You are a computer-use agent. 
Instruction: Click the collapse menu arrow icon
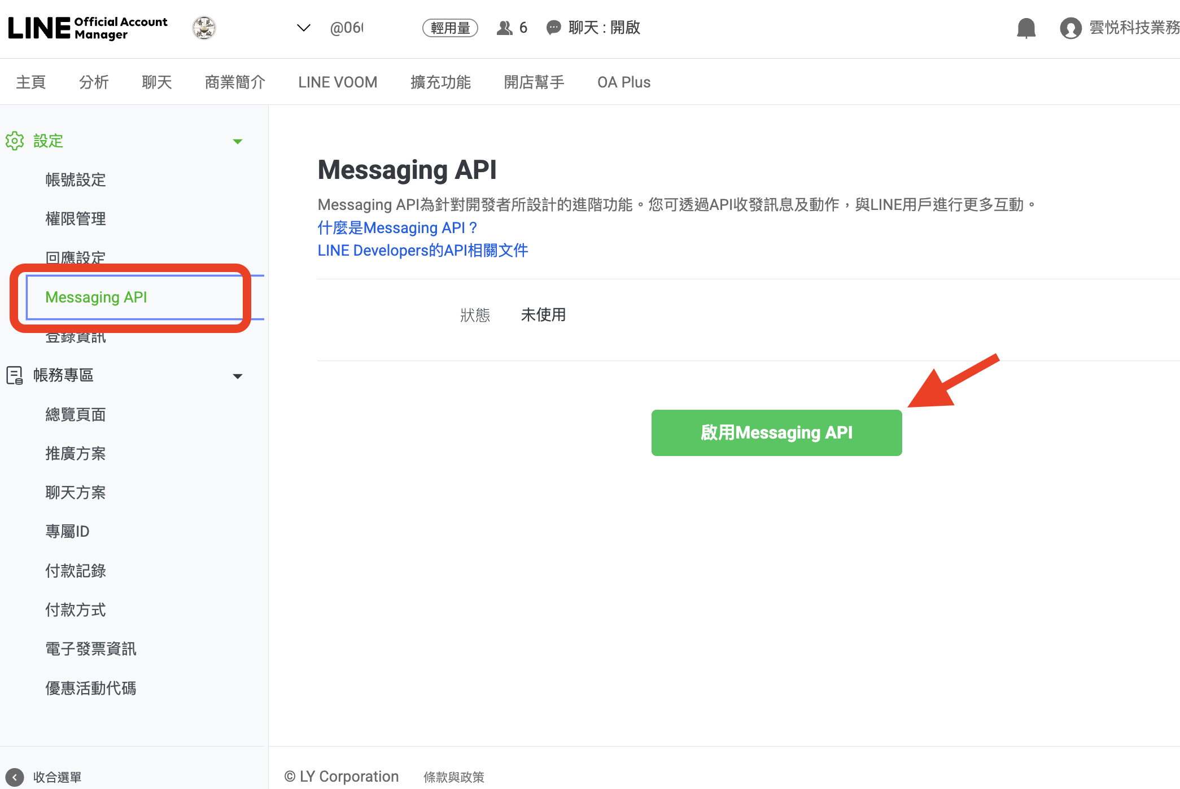click(15, 777)
